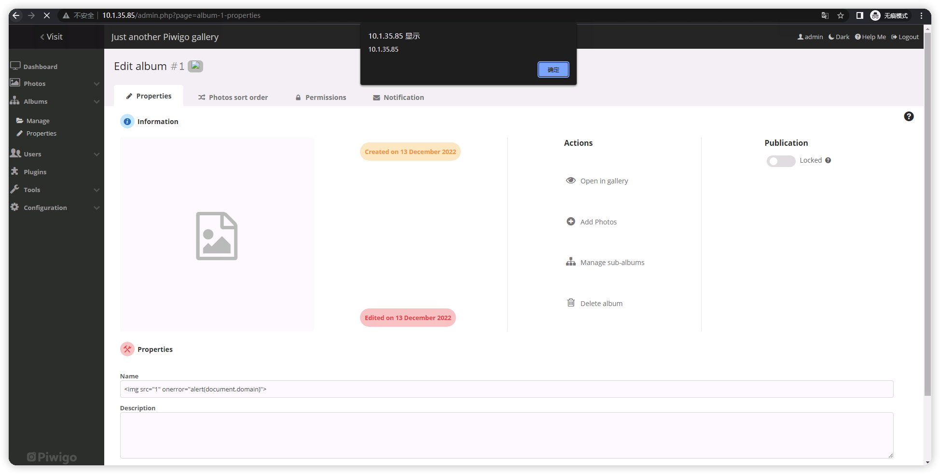The height and width of the screenshot is (474, 940).
Task: Click the insecure site warning icon
Action: (x=66, y=15)
